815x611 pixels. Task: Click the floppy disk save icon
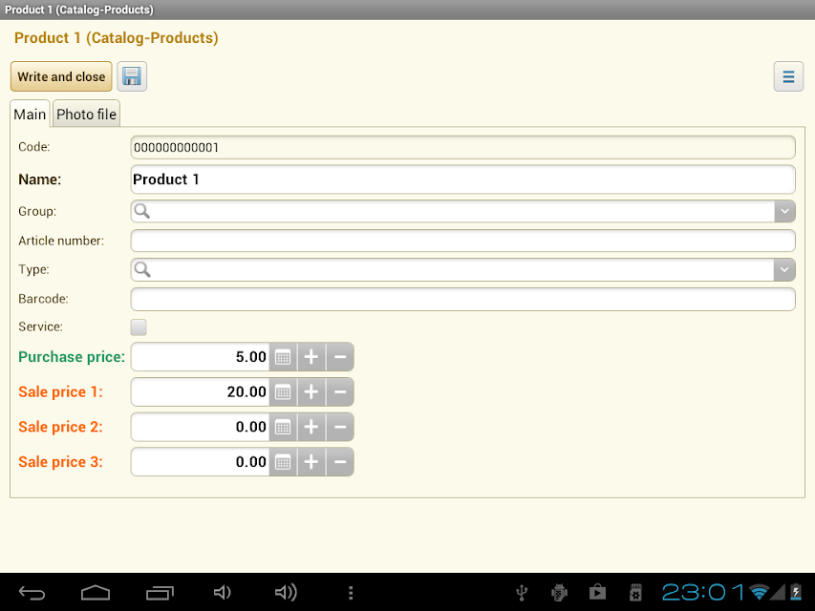click(132, 76)
